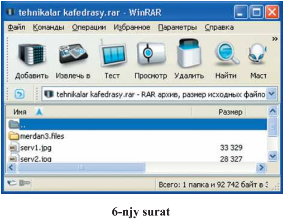Sort by the Размер column header
The image size is (284, 220).
coord(219,112)
